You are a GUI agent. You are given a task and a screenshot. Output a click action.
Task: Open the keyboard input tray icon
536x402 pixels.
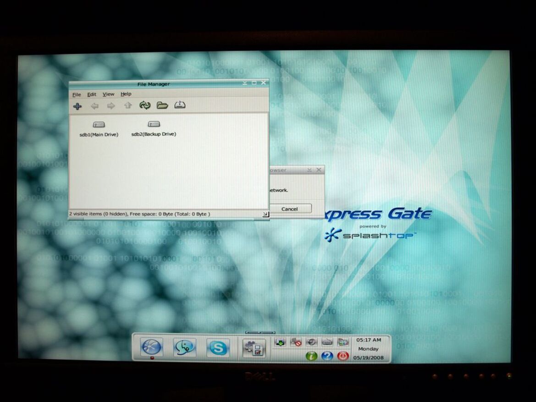327,342
